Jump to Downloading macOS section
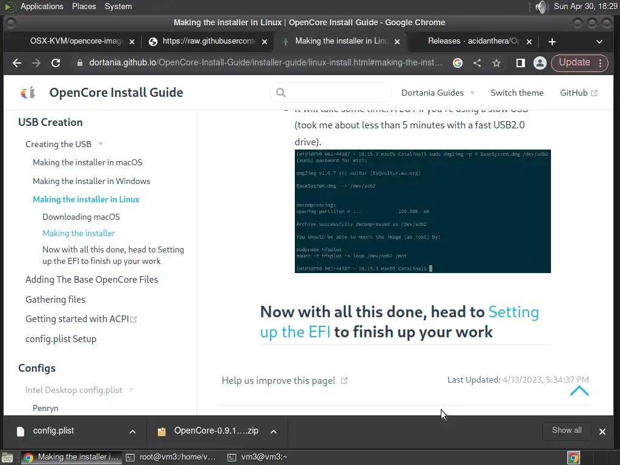620x465 pixels. [x=81, y=217]
